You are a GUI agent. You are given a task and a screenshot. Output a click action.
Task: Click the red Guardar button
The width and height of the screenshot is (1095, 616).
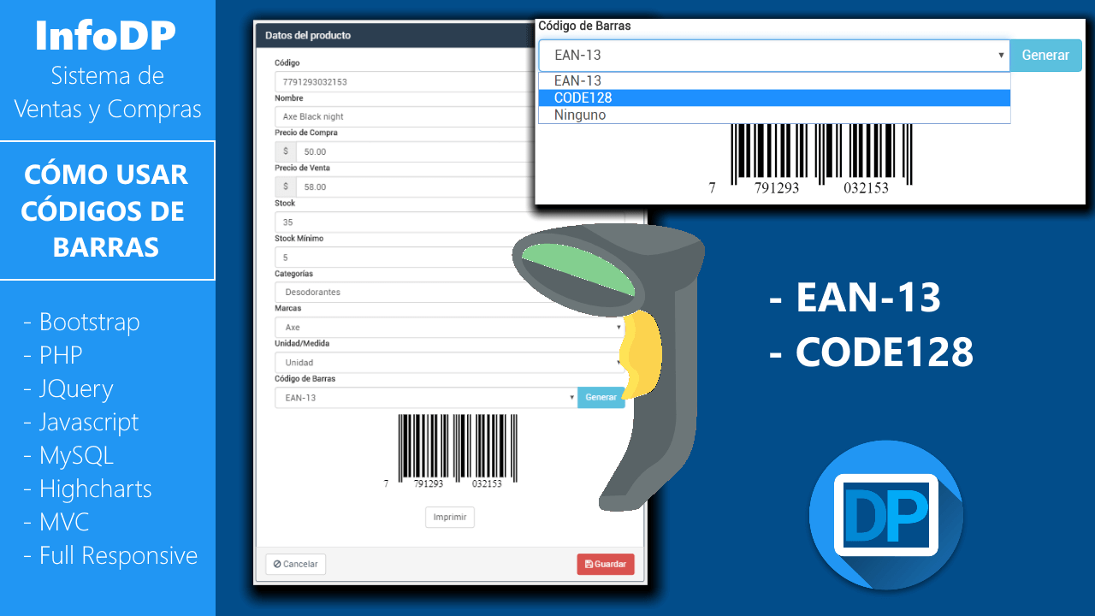pyautogui.click(x=605, y=565)
